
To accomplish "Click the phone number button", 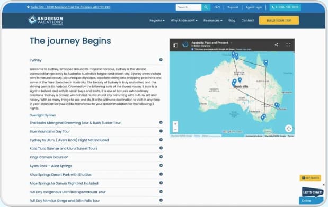I will 285,7.
